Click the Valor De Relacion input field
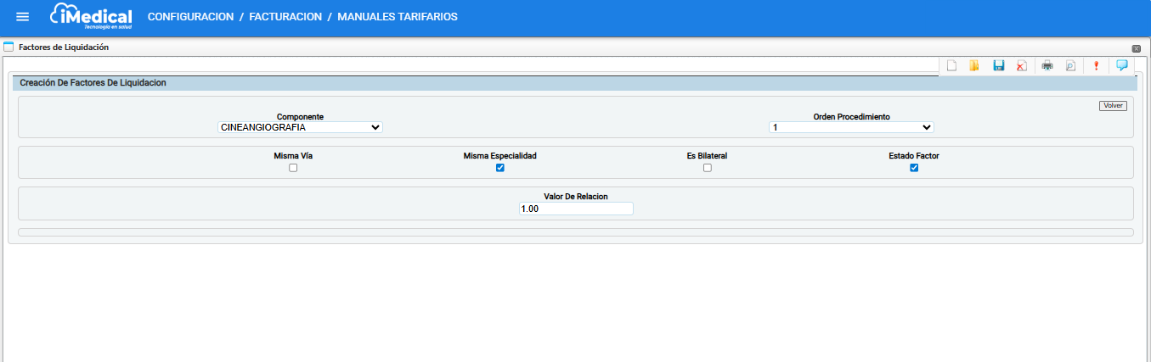Image resolution: width=1151 pixels, height=362 pixels. coord(576,209)
